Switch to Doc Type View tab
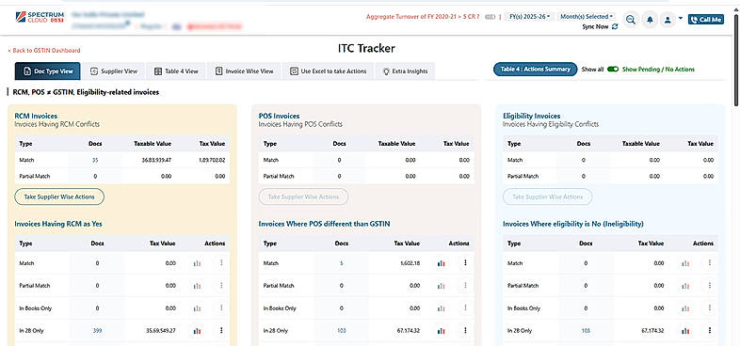Image resolution: width=740 pixels, height=346 pixels. coord(48,71)
